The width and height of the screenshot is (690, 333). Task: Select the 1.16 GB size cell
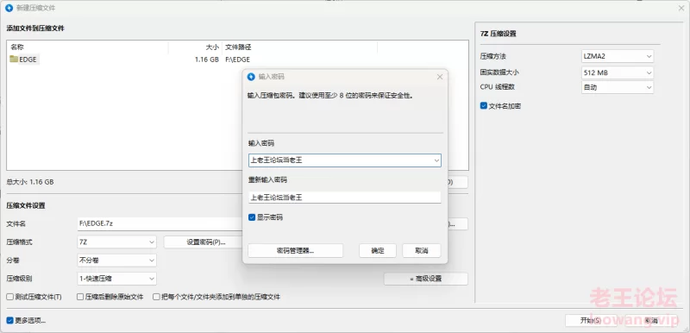point(207,60)
